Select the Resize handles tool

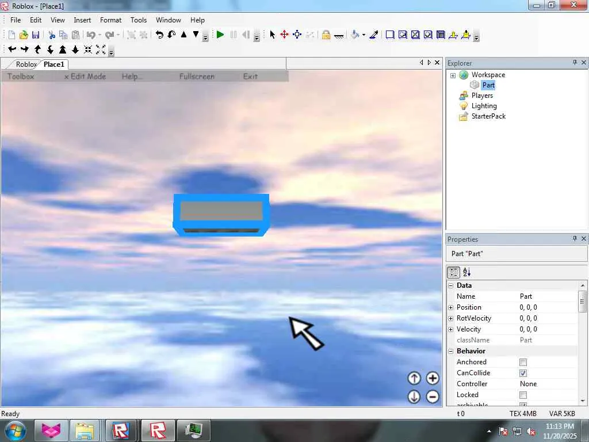(x=297, y=35)
